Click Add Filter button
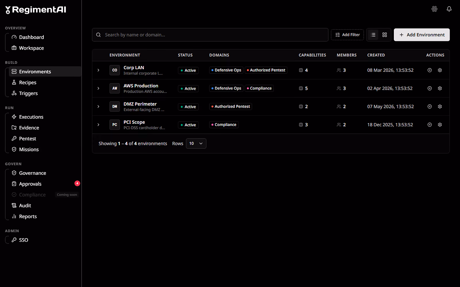 [x=347, y=35]
